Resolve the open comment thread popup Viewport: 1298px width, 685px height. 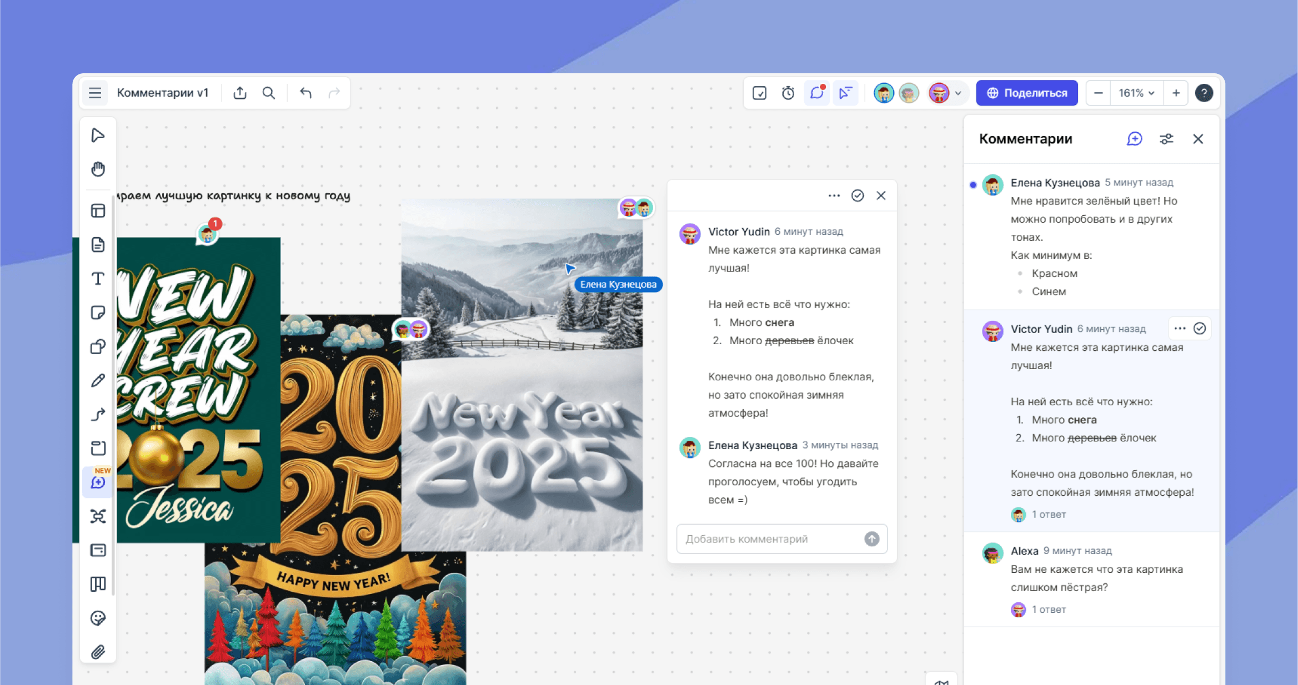[858, 195]
